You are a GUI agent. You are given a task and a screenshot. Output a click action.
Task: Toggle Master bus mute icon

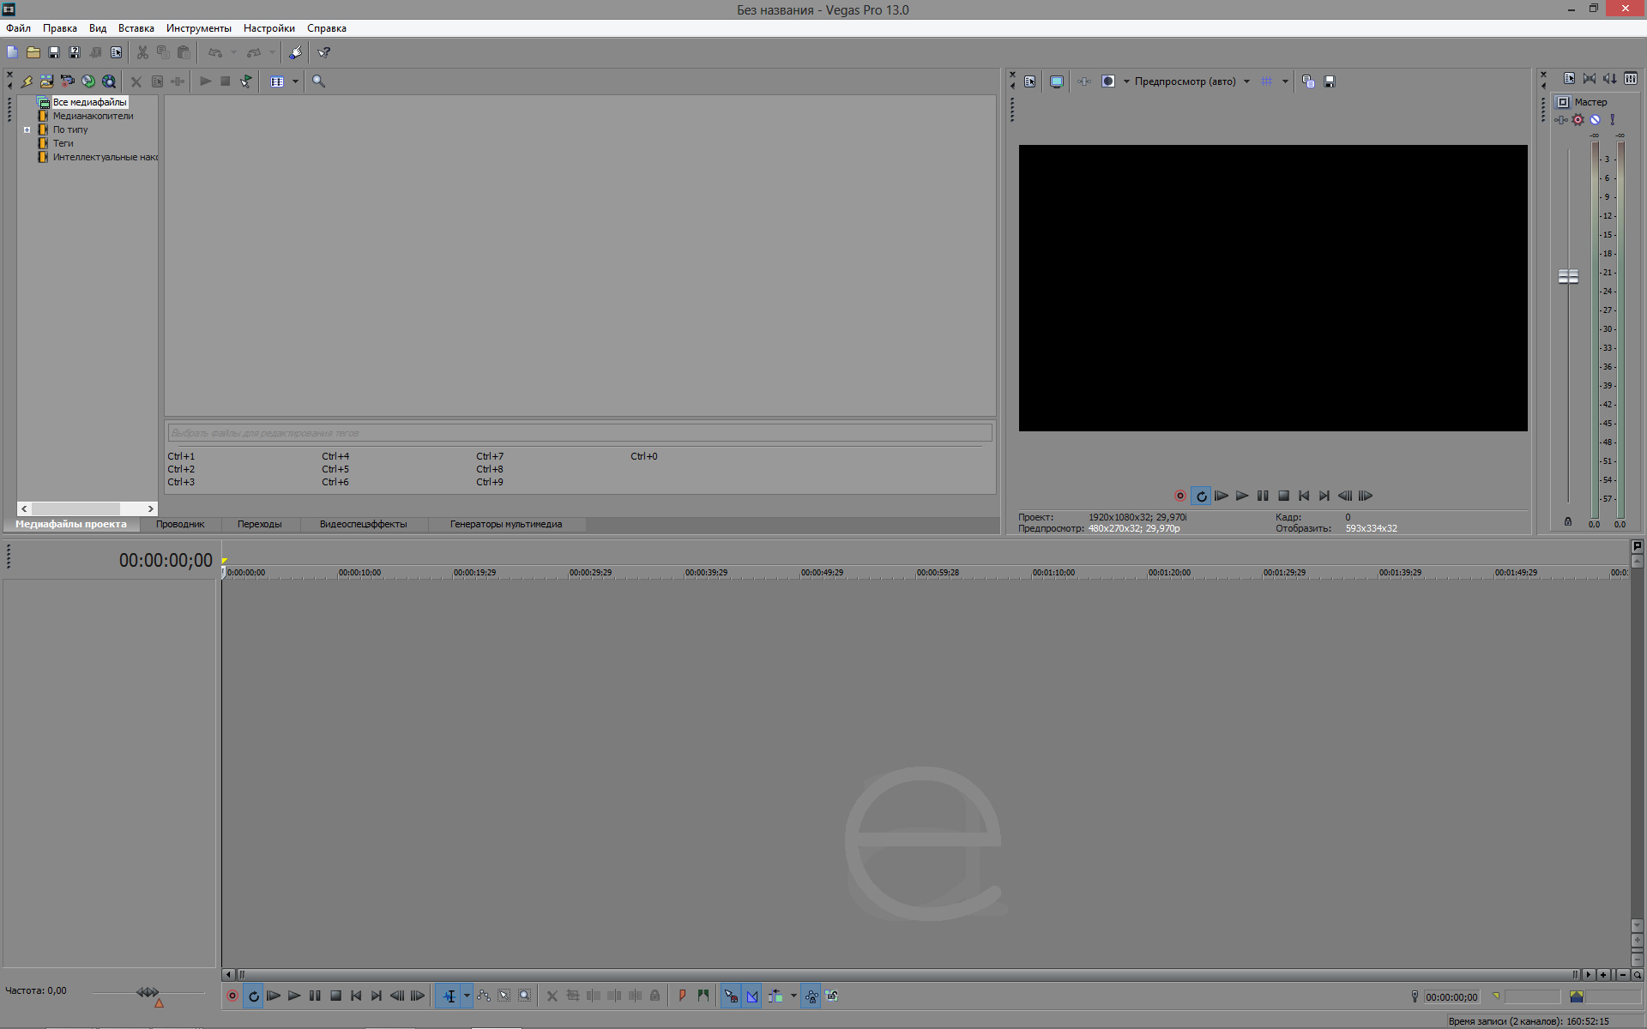[x=1596, y=120]
